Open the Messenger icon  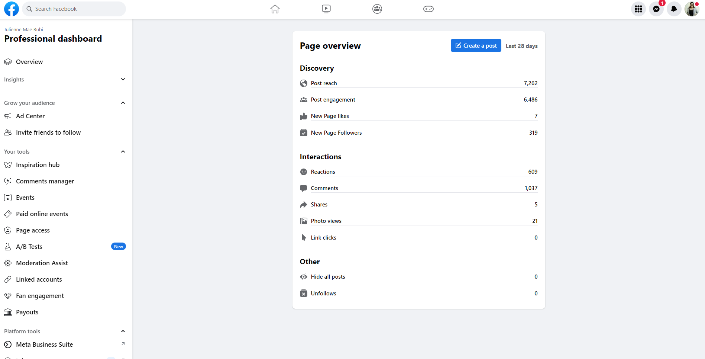point(656,9)
